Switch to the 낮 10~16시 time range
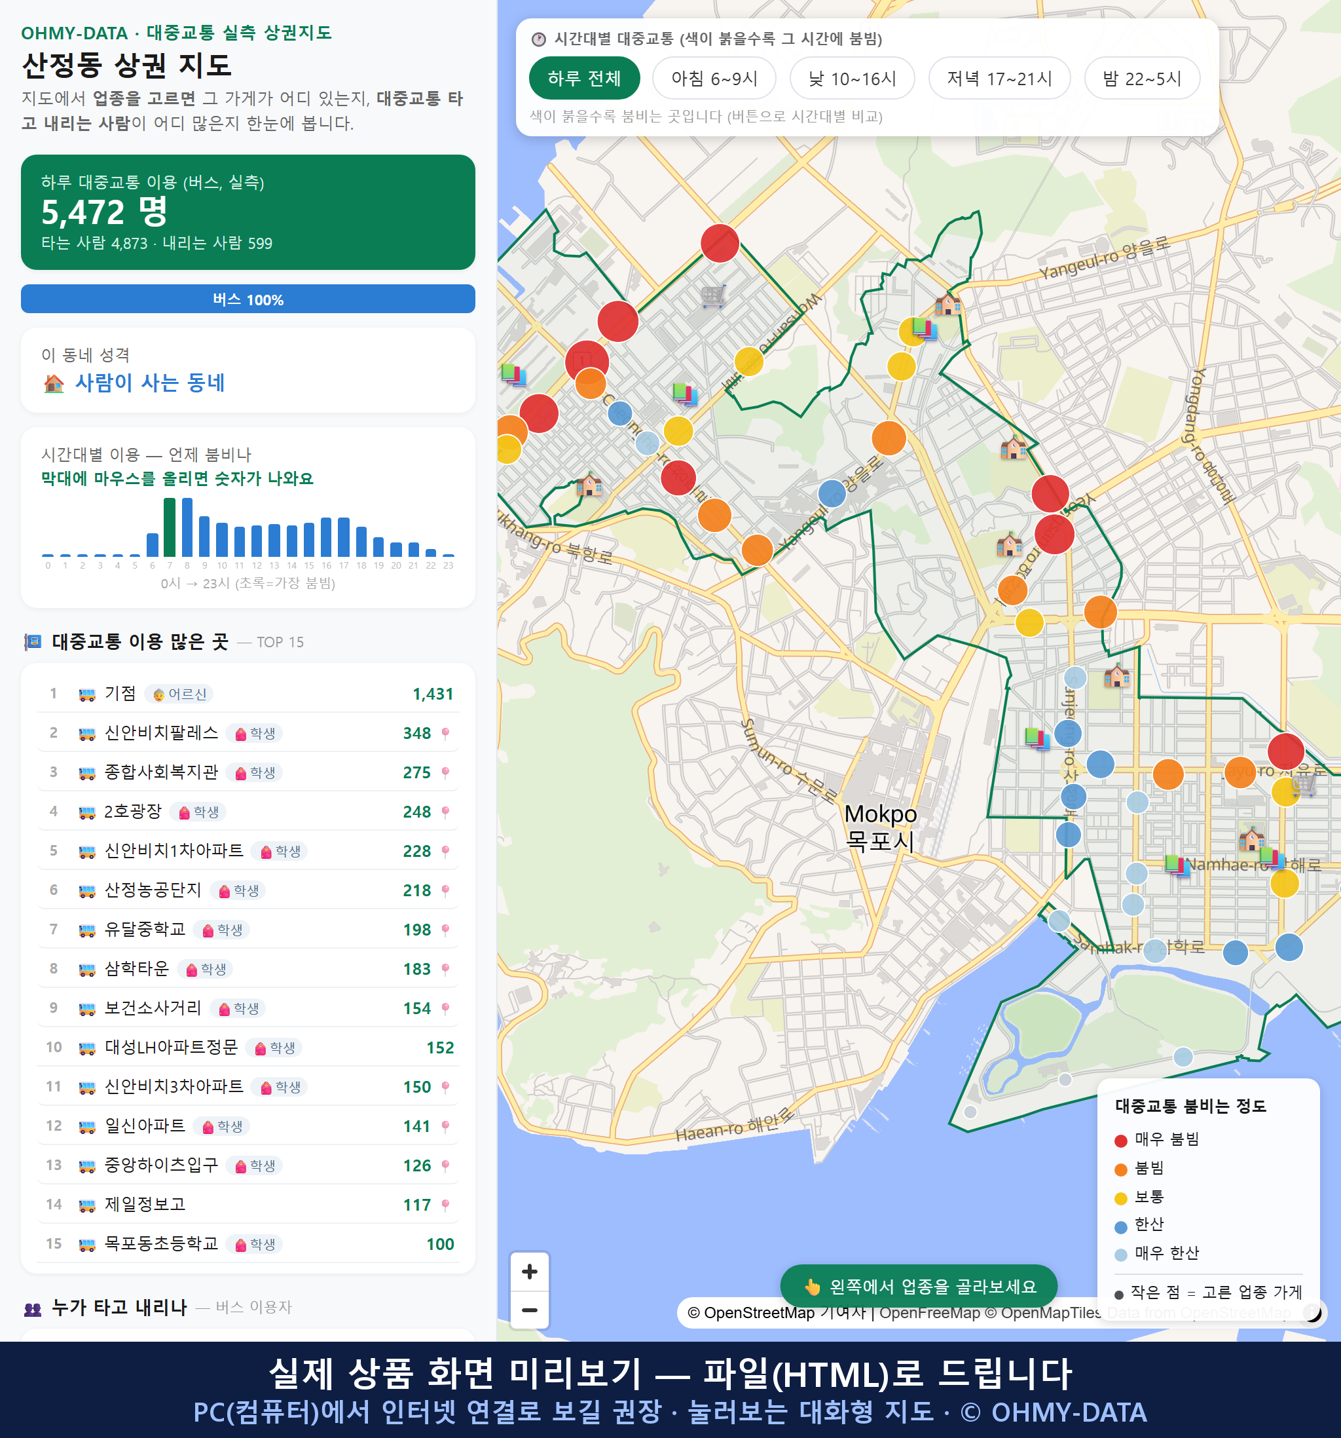Image resolution: width=1341 pixels, height=1438 pixels. pyautogui.click(x=853, y=78)
